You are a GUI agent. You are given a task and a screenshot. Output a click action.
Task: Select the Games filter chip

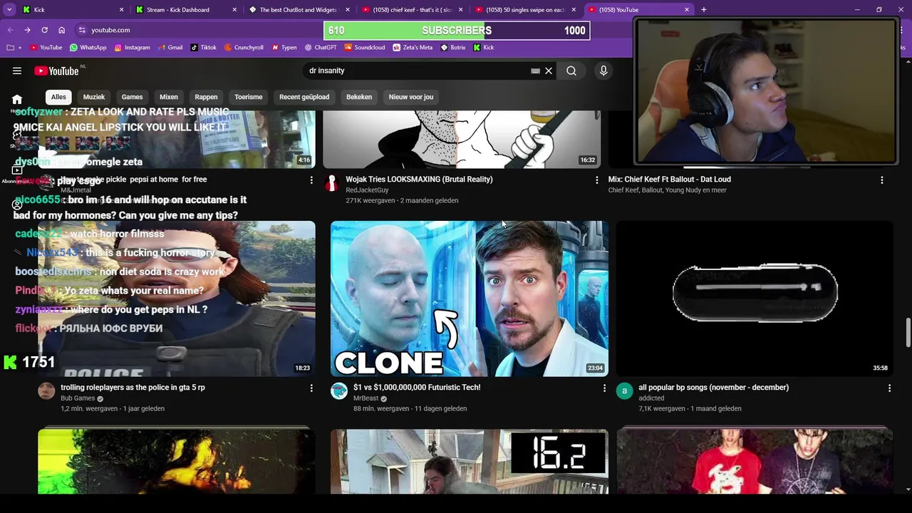coord(132,97)
